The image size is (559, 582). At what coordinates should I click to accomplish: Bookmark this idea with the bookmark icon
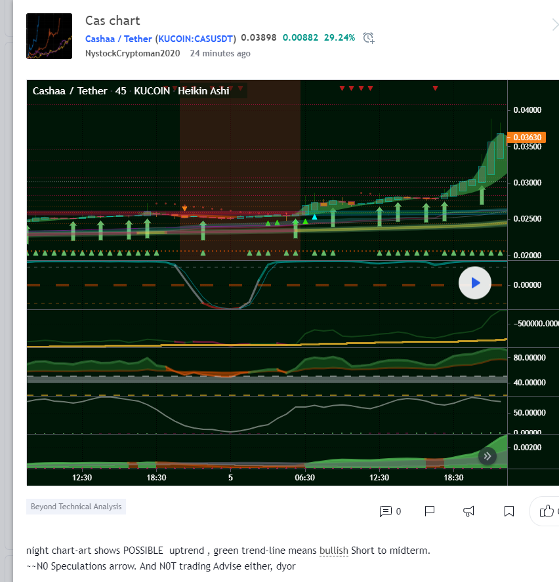(508, 511)
